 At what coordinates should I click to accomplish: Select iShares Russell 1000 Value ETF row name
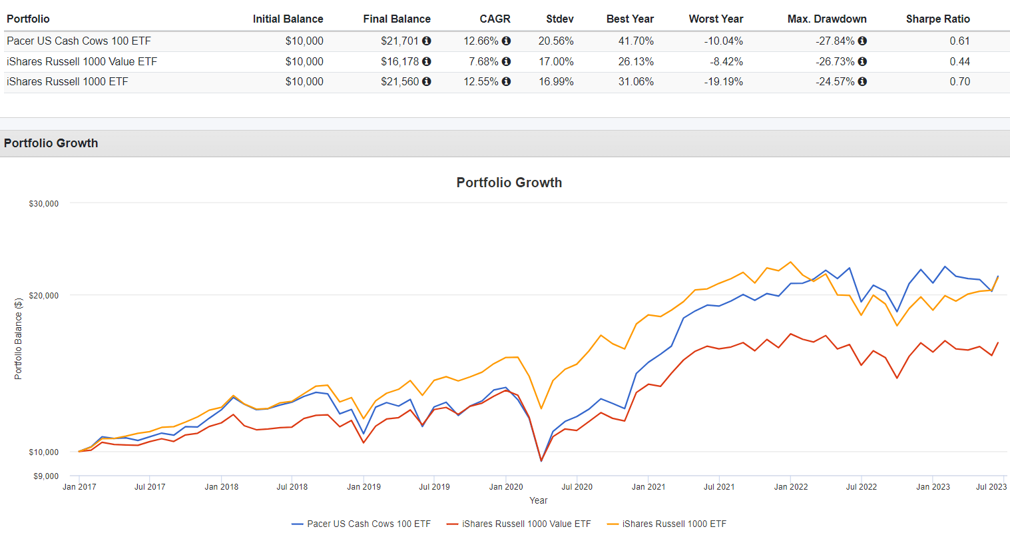click(82, 61)
